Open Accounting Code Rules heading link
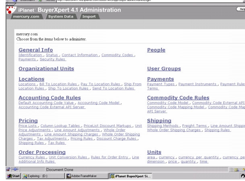The image size is (245, 181). coord(50,98)
